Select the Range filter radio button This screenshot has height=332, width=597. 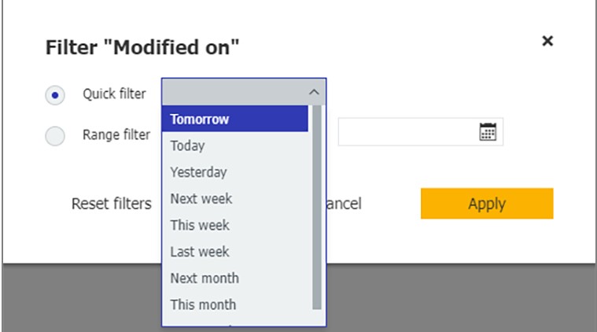click(55, 136)
